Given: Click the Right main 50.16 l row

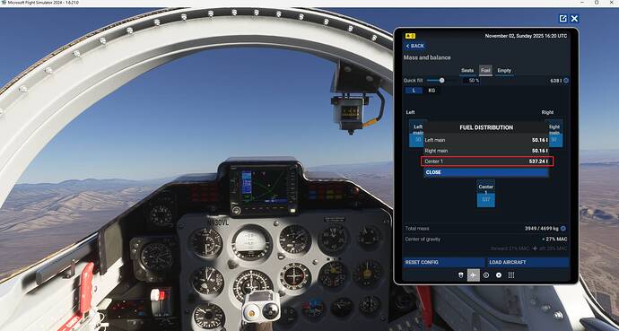Looking at the screenshot, I should click(486, 151).
